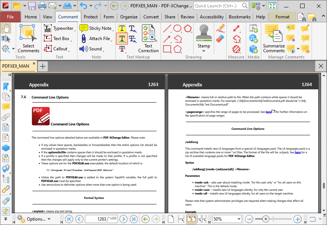Toggle two-page view layout
This screenshot has height=225, width=327.
tap(192, 219)
